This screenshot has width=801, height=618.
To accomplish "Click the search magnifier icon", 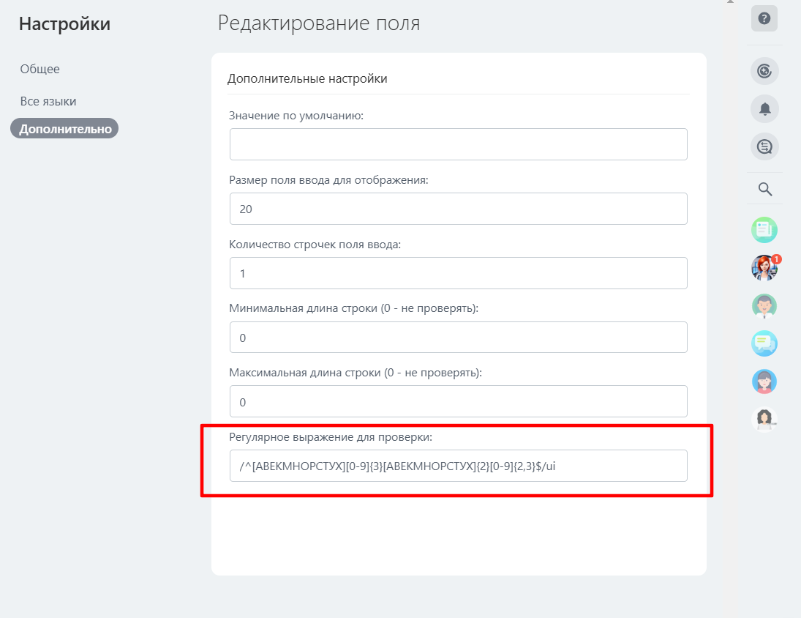I will (764, 188).
